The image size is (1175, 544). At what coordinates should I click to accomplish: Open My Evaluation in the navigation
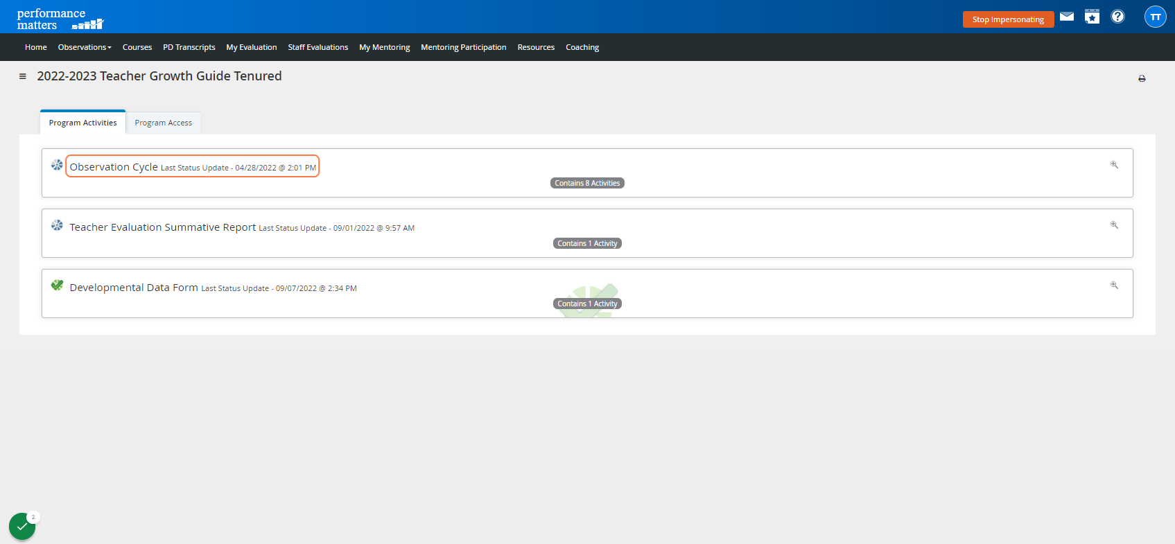click(252, 47)
